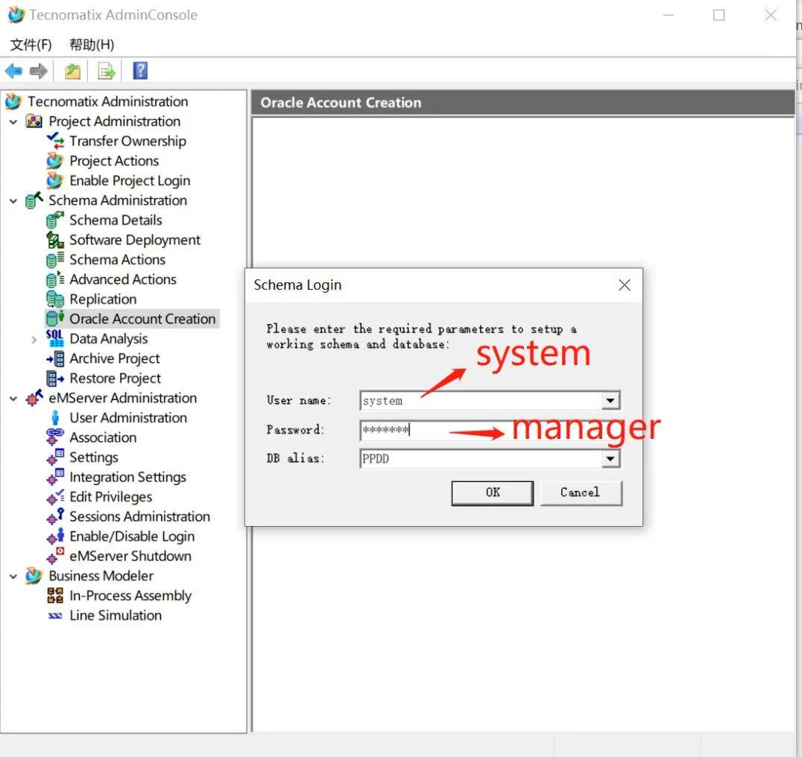Click the Tecnomatix Administration root icon
This screenshot has width=802, height=757.
(13, 101)
